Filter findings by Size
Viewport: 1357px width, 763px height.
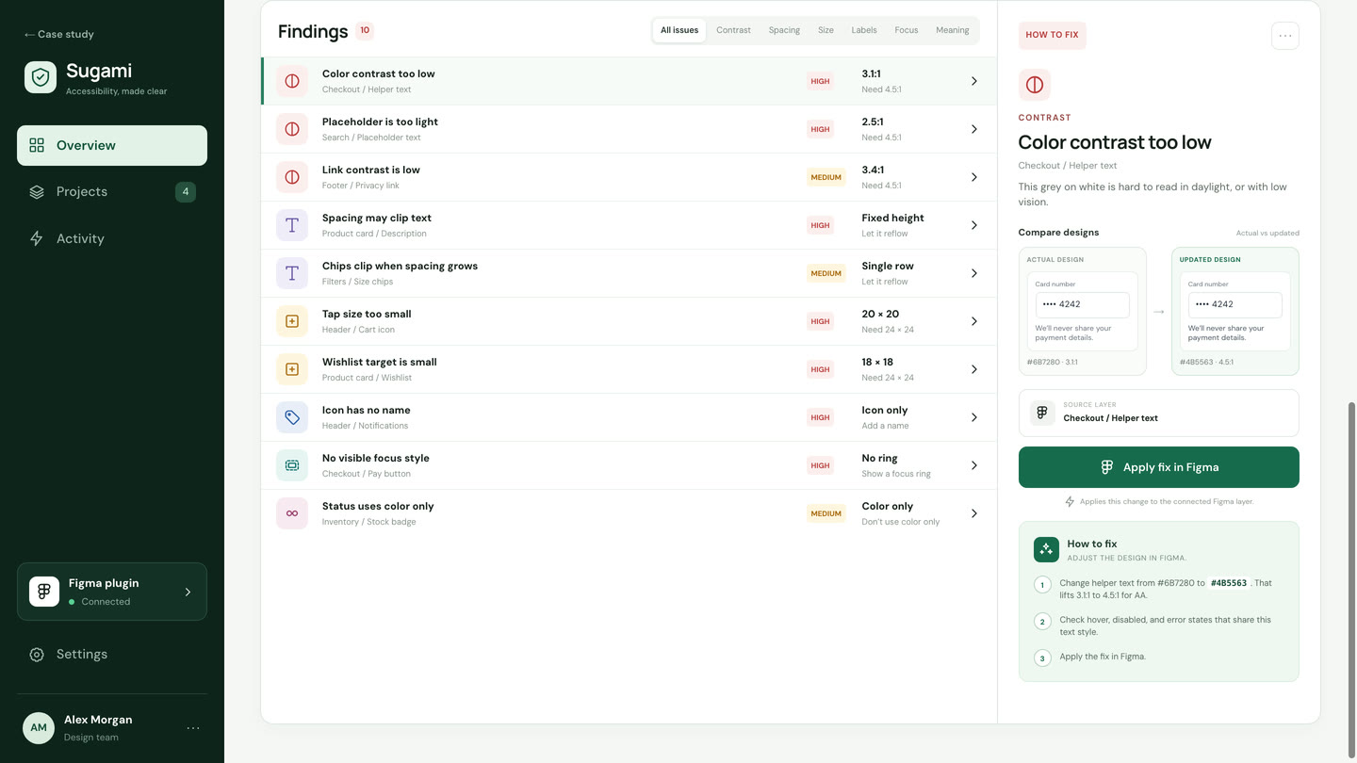[826, 30]
